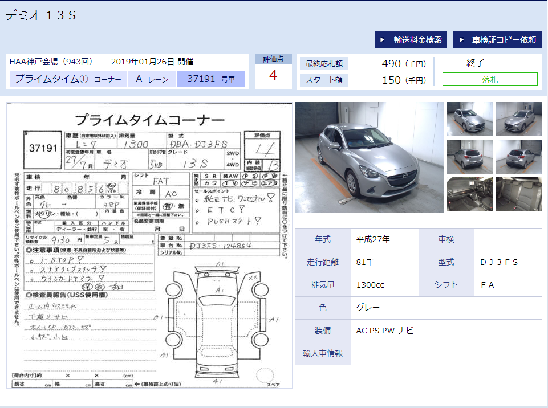Click the green 落札 status box
The image size is (548, 408).
click(490, 80)
